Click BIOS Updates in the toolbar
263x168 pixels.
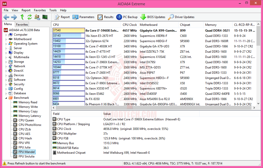(153, 17)
